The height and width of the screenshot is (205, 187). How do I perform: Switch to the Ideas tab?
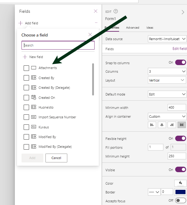pyautogui.click(x=150, y=28)
